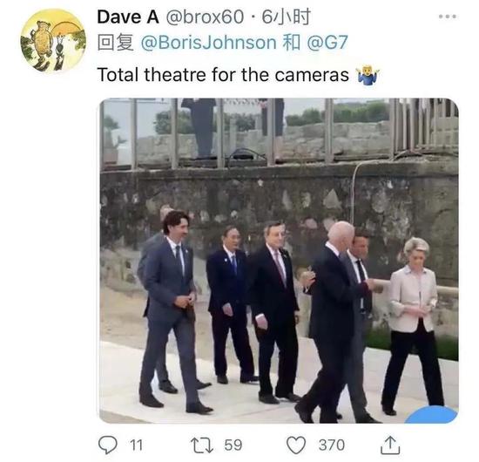Like the tweet with the heart icon
This screenshot has width=479, height=462.
point(296,445)
